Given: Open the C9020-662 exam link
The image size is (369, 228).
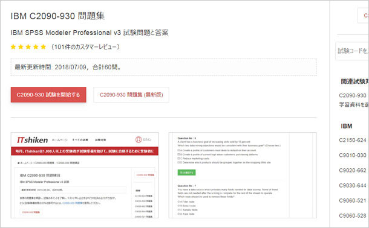Looking at the screenshot, I should pyautogui.click(x=353, y=171).
